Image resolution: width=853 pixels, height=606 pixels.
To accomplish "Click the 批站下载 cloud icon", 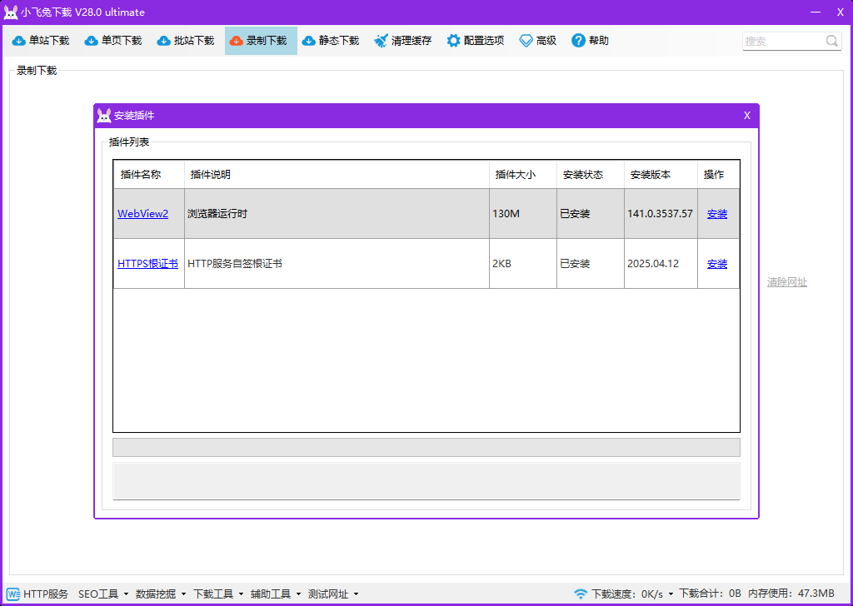I will [x=164, y=41].
